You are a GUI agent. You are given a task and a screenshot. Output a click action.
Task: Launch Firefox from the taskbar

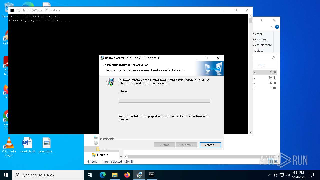click(127, 175)
